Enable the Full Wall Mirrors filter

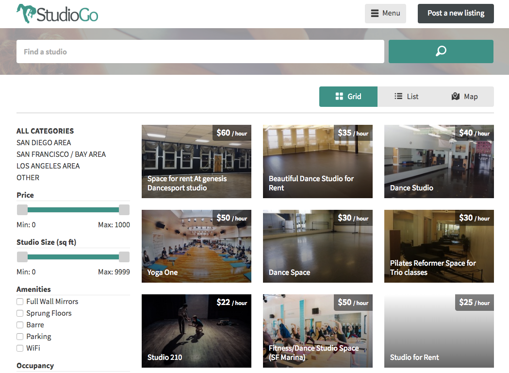[x=20, y=301]
